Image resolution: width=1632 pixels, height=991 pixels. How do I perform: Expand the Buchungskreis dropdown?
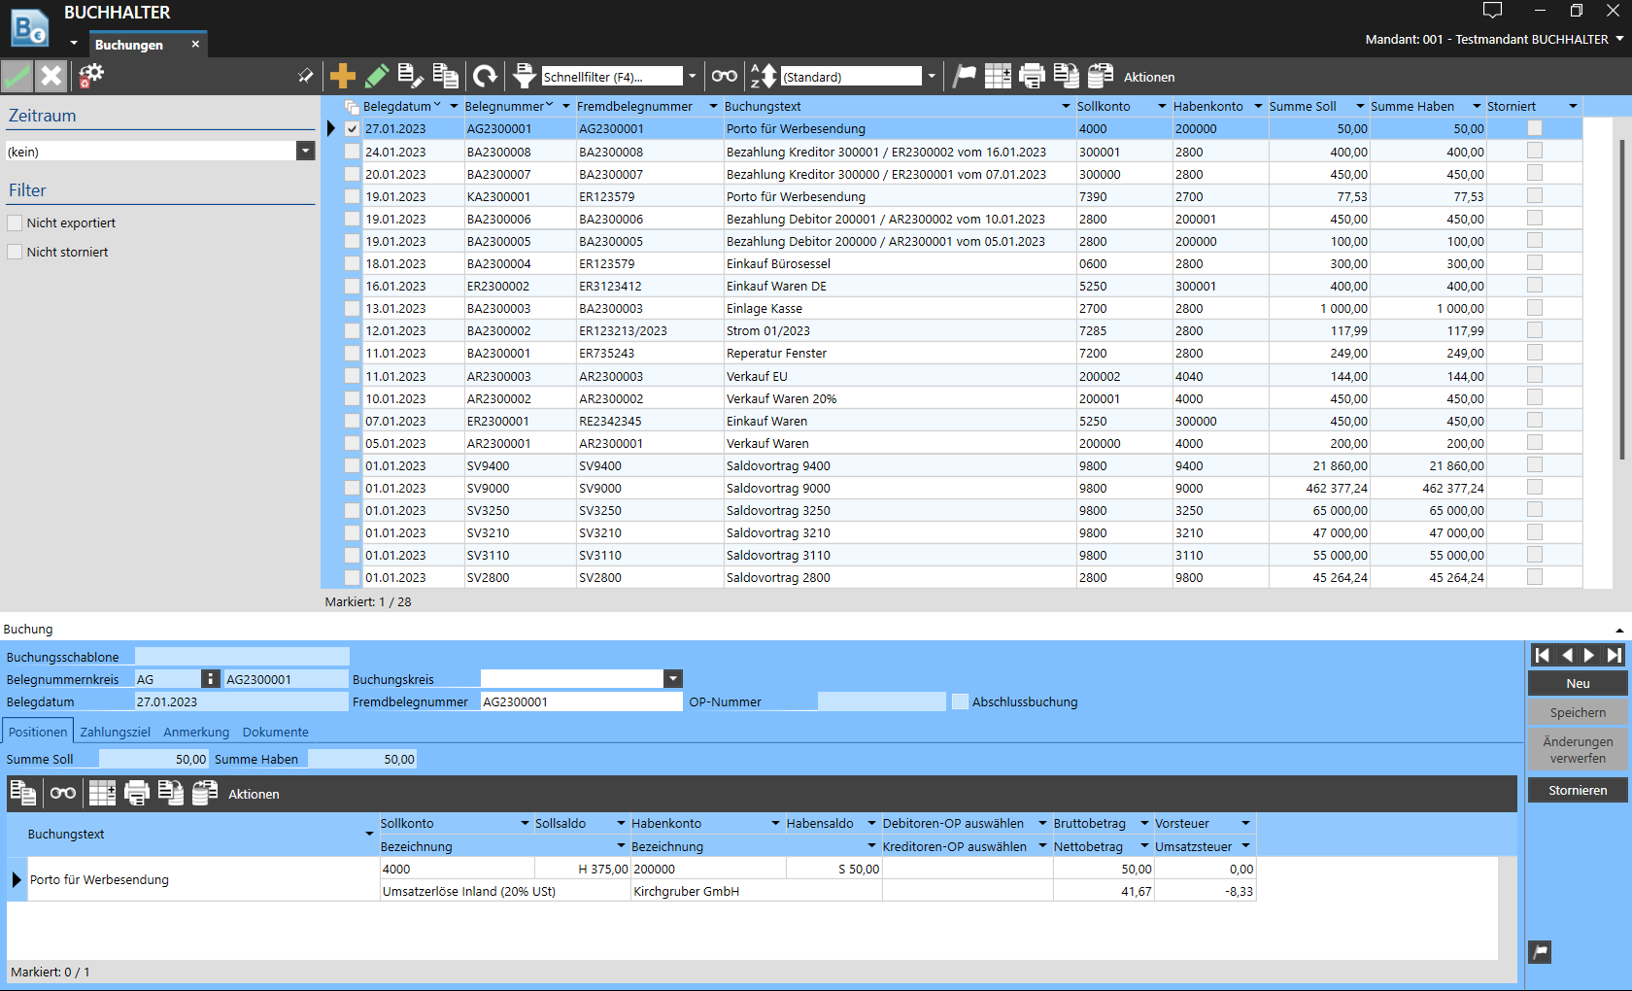coord(672,679)
